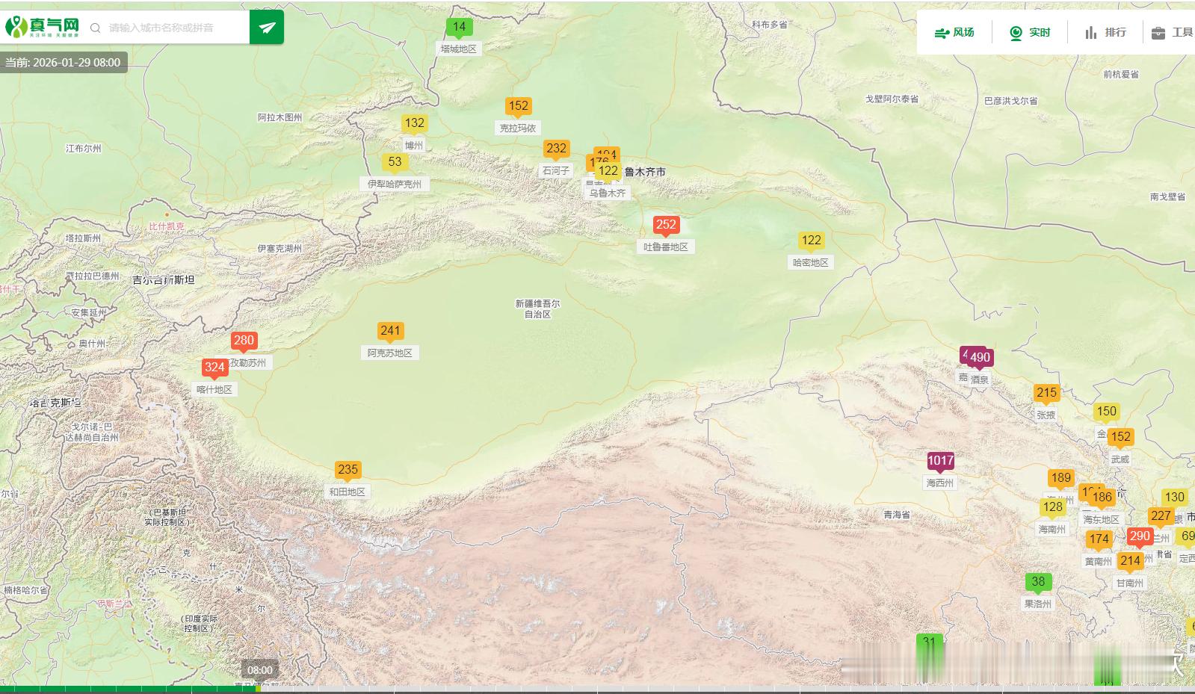Screen dimensions: 1195x694
Task: Click the 和田地区 city label
Action: pos(348,492)
